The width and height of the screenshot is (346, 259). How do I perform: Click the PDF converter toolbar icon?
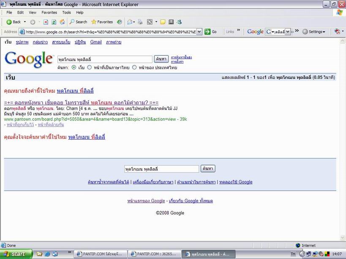coord(337,32)
